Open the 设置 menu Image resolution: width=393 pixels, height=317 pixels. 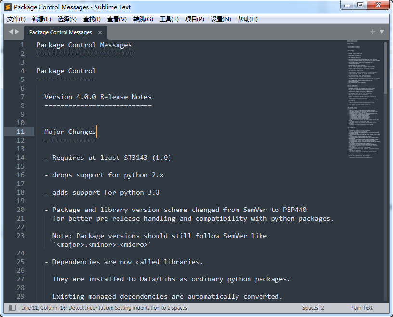coord(221,19)
